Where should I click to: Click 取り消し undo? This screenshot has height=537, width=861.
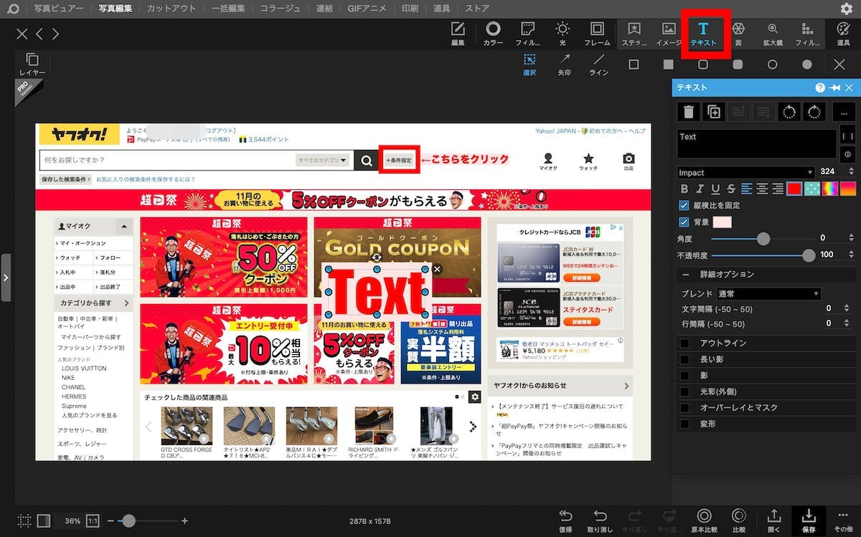[x=600, y=521]
